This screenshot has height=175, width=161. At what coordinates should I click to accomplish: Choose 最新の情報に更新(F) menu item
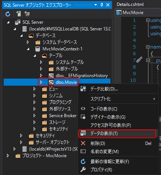pos(118,162)
